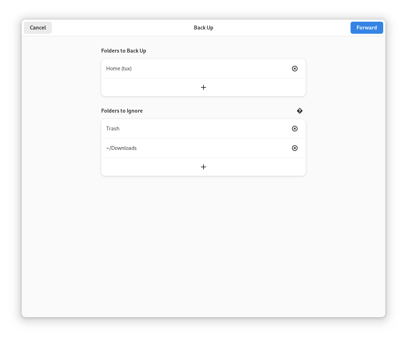Click the Back Up window title
The height and width of the screenshot is (341, 407).
click(x=203, y=28)
